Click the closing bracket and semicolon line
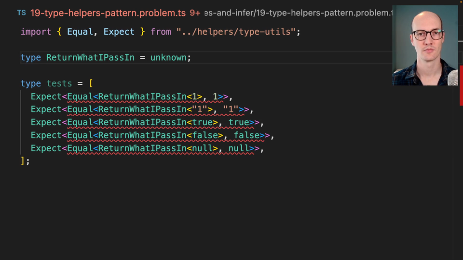 pyautogui.click(x=25, y=161)
